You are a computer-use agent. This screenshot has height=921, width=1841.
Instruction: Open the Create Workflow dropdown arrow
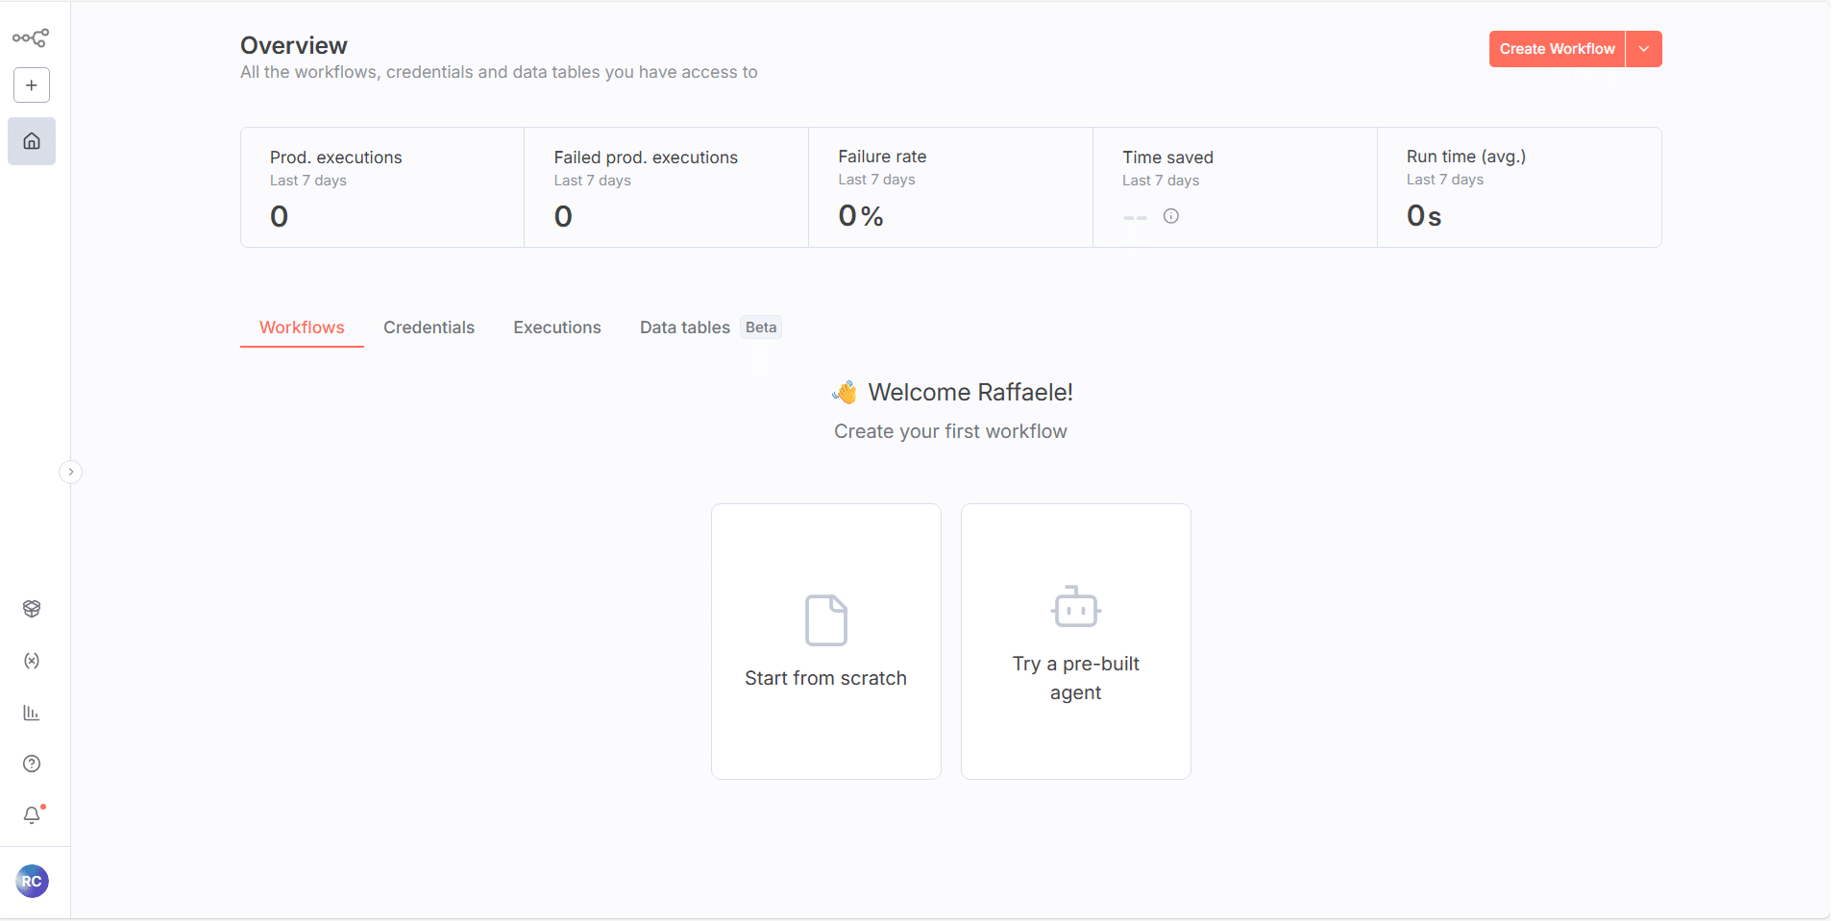pyautogui.click(x=1644, y=49)
